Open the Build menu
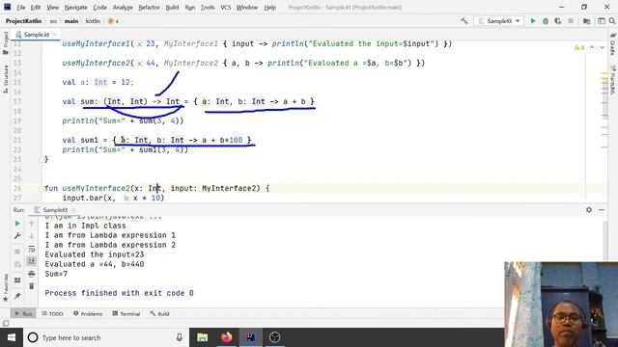 172,7
